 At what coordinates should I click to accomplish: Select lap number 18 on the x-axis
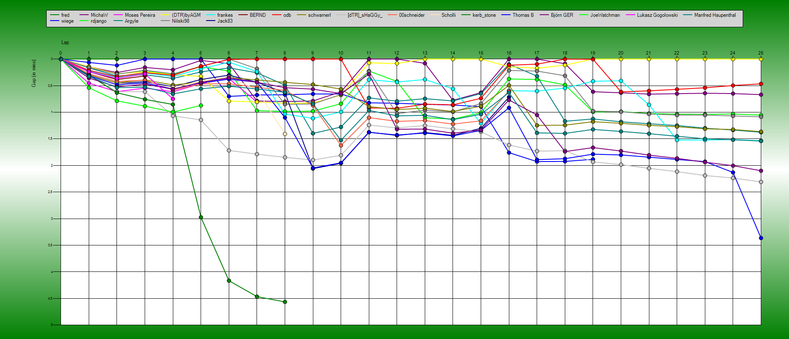click(565, 53)
